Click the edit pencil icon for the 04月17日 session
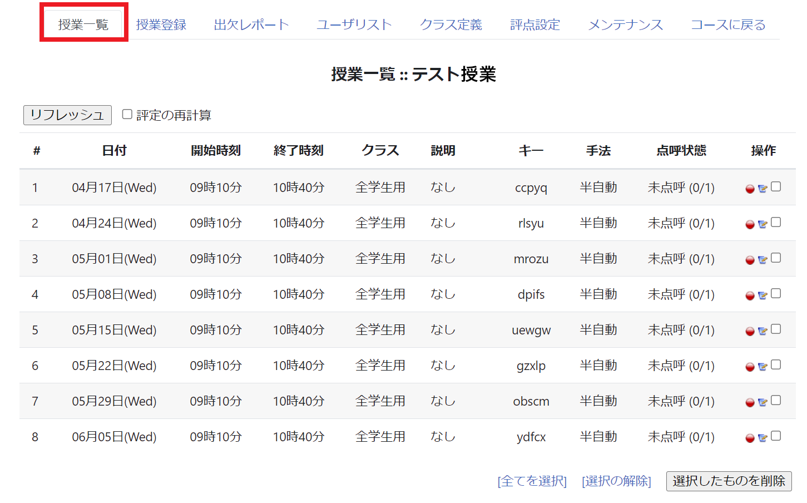 (763, 189)
